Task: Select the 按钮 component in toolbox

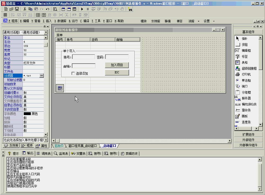Action: tap(244, 45)
